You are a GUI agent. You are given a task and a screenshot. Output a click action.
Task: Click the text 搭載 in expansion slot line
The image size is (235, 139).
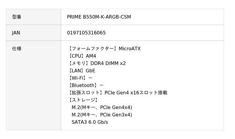pos(163,93)
